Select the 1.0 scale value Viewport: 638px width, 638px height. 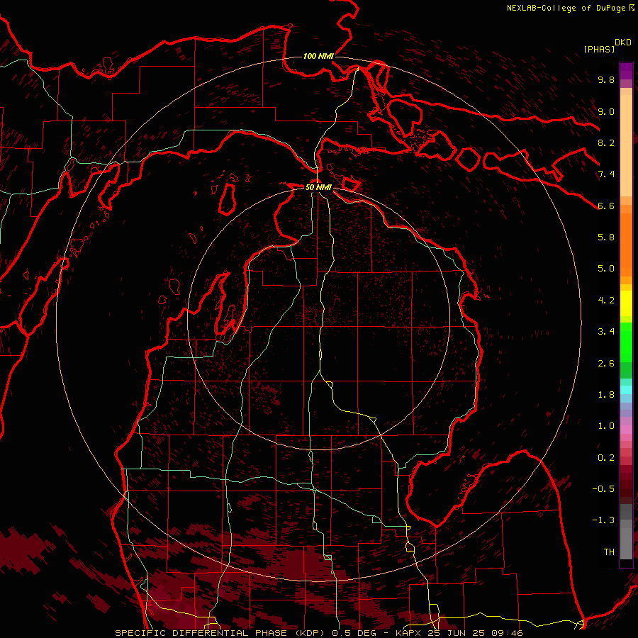coord(606,426)
